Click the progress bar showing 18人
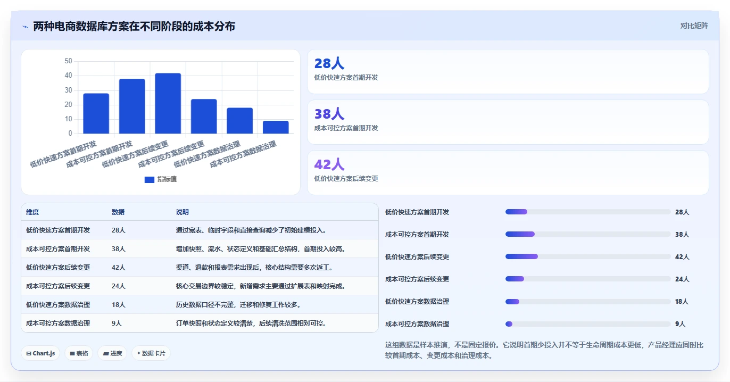This screenshot has height=382, width=730. 588,301
